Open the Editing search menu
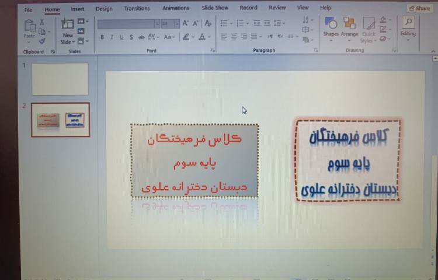This screenshot has height=280, width=438. 408,29
